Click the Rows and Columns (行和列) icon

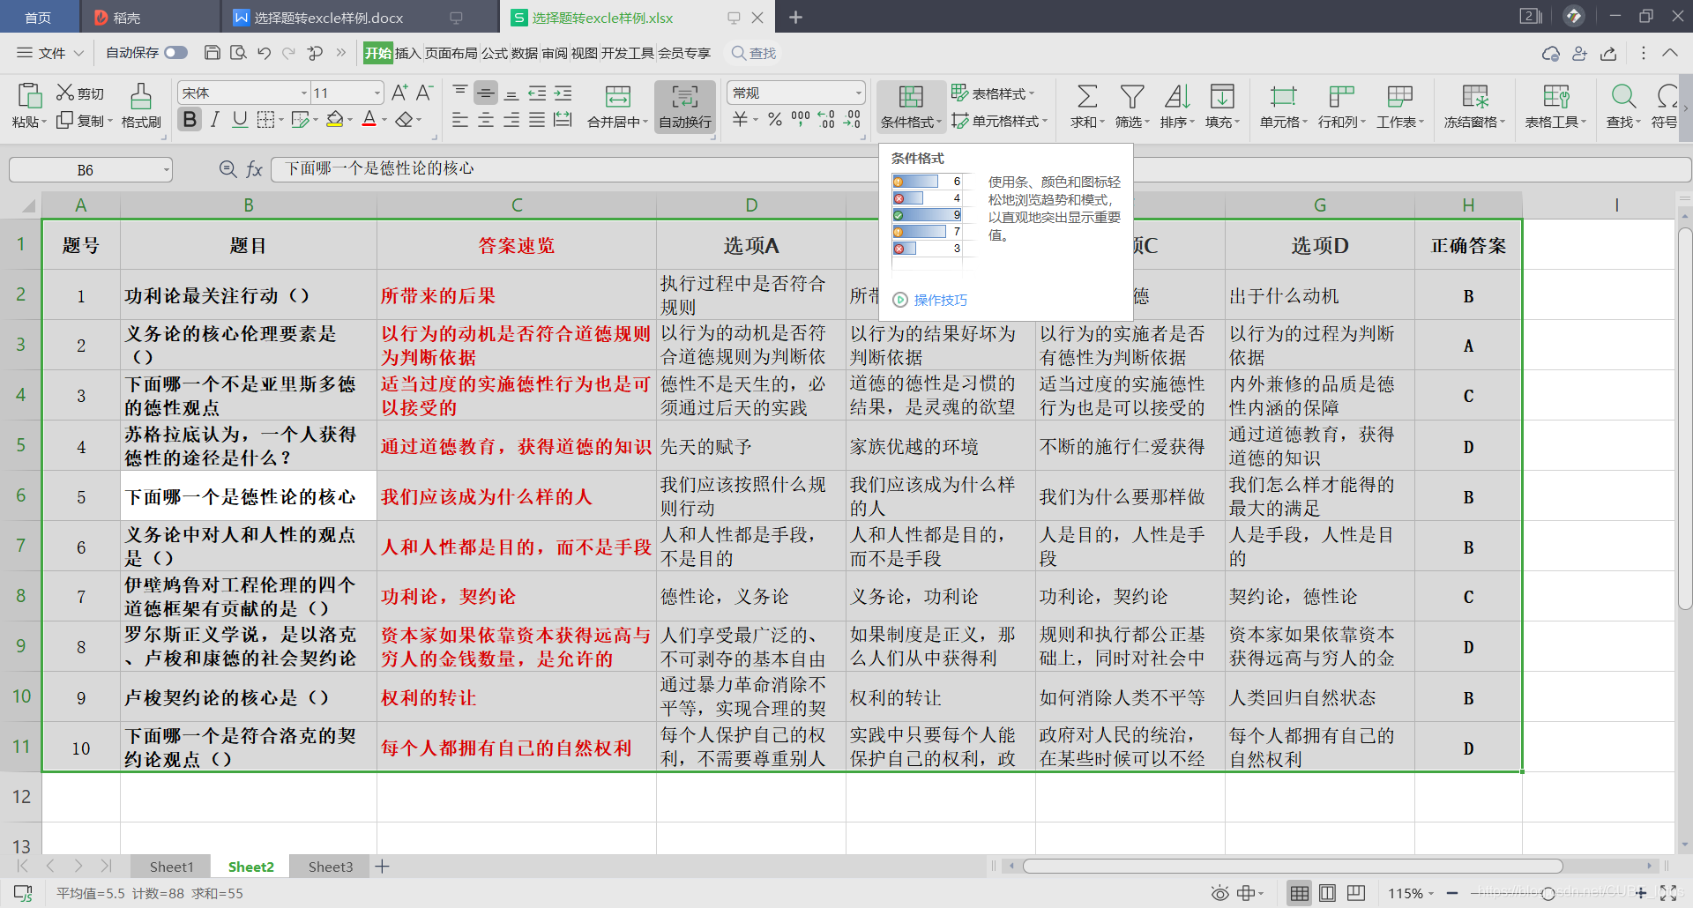tap(1341, 96)
